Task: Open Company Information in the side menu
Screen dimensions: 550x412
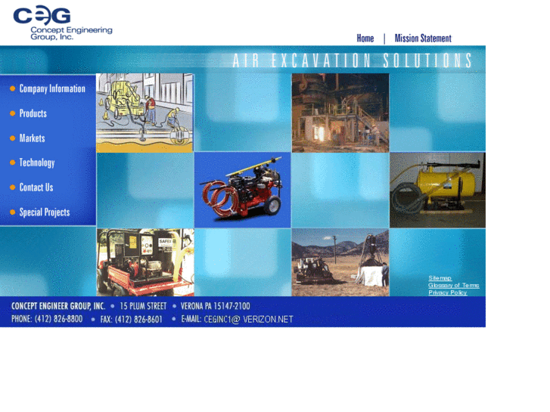Action: tap(52, 88)
